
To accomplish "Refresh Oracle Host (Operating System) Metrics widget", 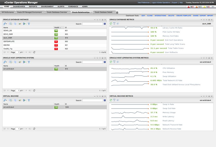I will (111, 62).
